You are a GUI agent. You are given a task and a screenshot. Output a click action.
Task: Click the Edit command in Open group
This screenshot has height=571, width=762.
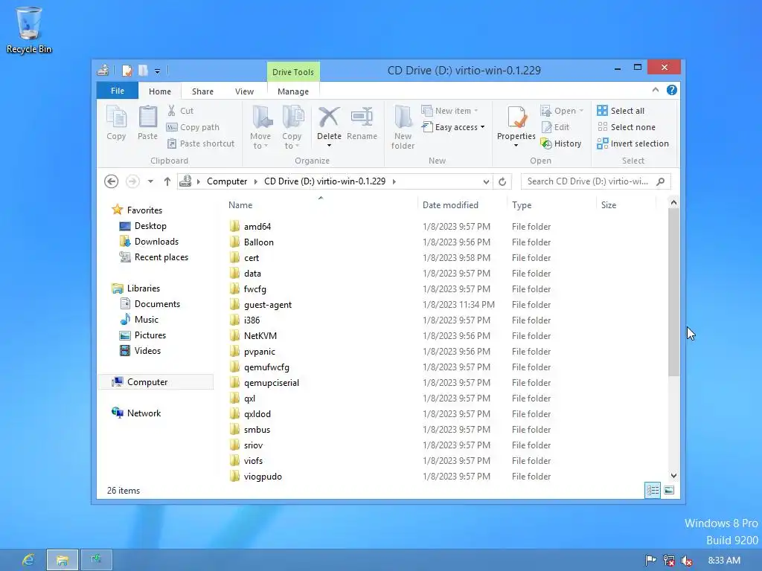click(555, 127)
